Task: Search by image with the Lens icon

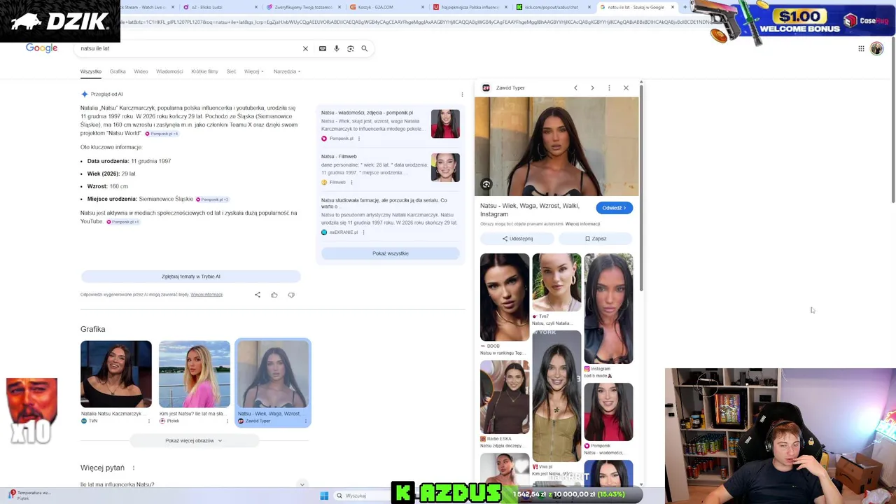Action: click(x=350, y=48)
